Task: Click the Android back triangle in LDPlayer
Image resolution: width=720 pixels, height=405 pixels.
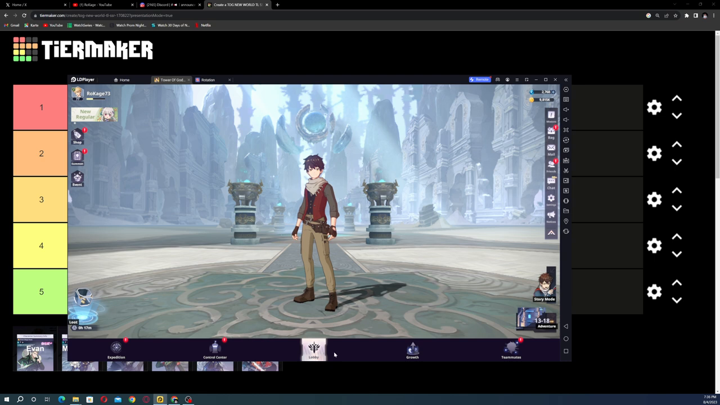Action: (566, 326)
